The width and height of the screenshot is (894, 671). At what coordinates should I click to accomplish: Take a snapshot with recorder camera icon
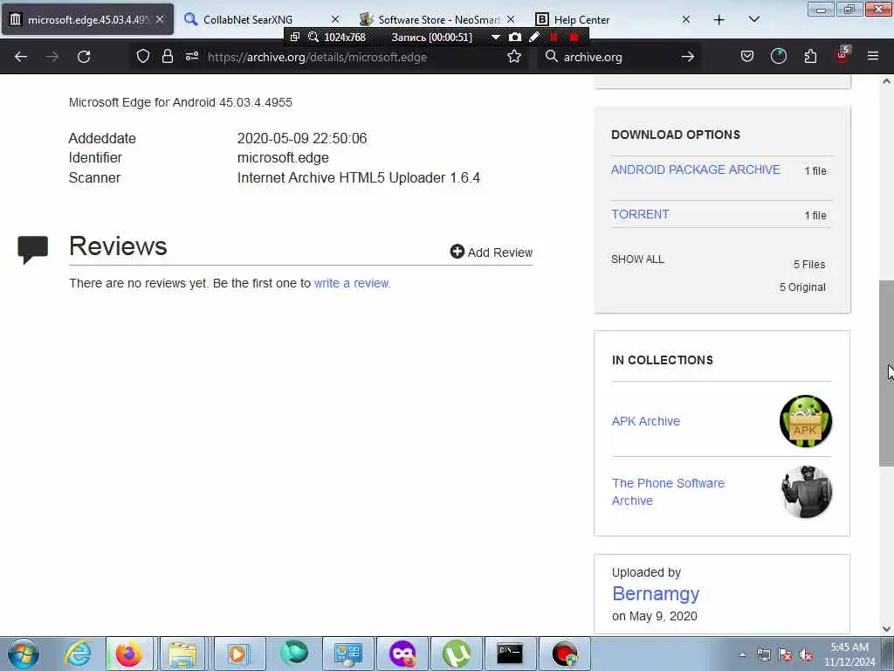515,37
